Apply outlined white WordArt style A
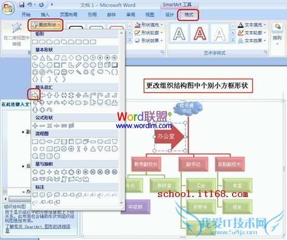The image size is (287, 240). [x=179, y=34]
